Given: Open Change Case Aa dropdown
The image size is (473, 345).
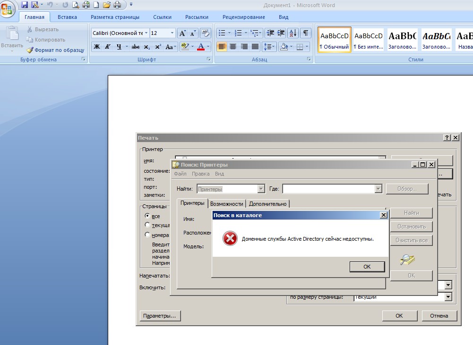Looking at the screenshot, I should point(171,47).
